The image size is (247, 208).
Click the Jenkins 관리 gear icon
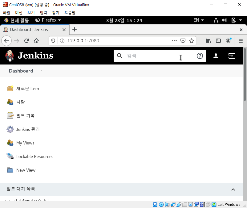tap(10, 129)
